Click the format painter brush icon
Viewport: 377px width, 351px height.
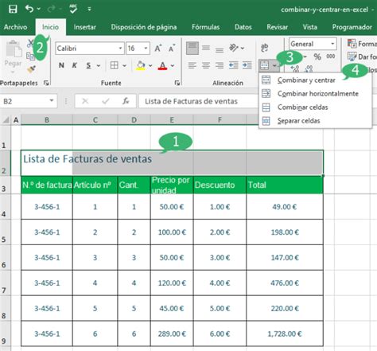[31, 69]
